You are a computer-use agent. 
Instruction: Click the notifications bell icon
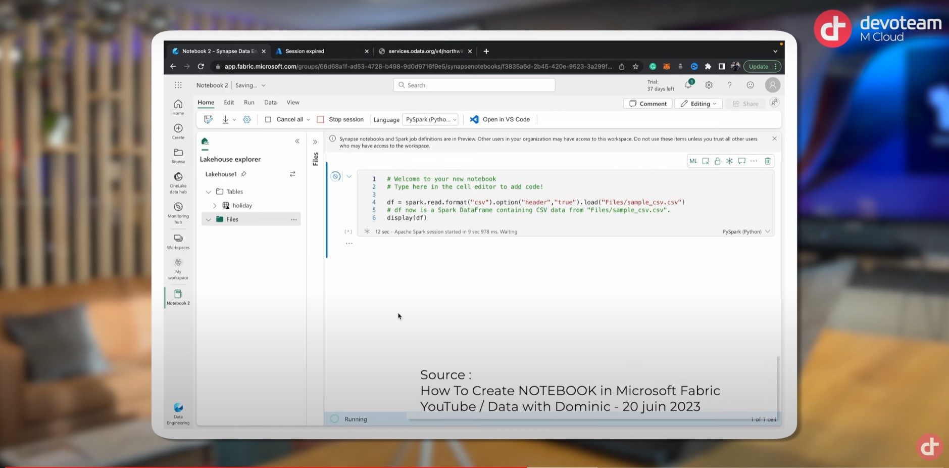[688, 84]
